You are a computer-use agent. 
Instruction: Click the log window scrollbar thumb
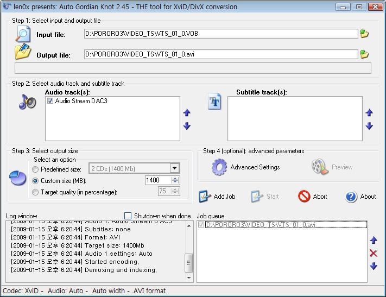[189, 263]
